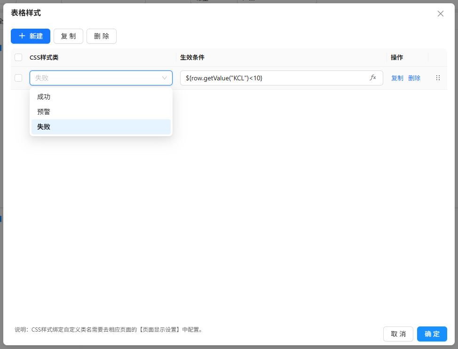458x349 pixels.
Task: Click the toolbar 删除 button
Action: point(102,36)
